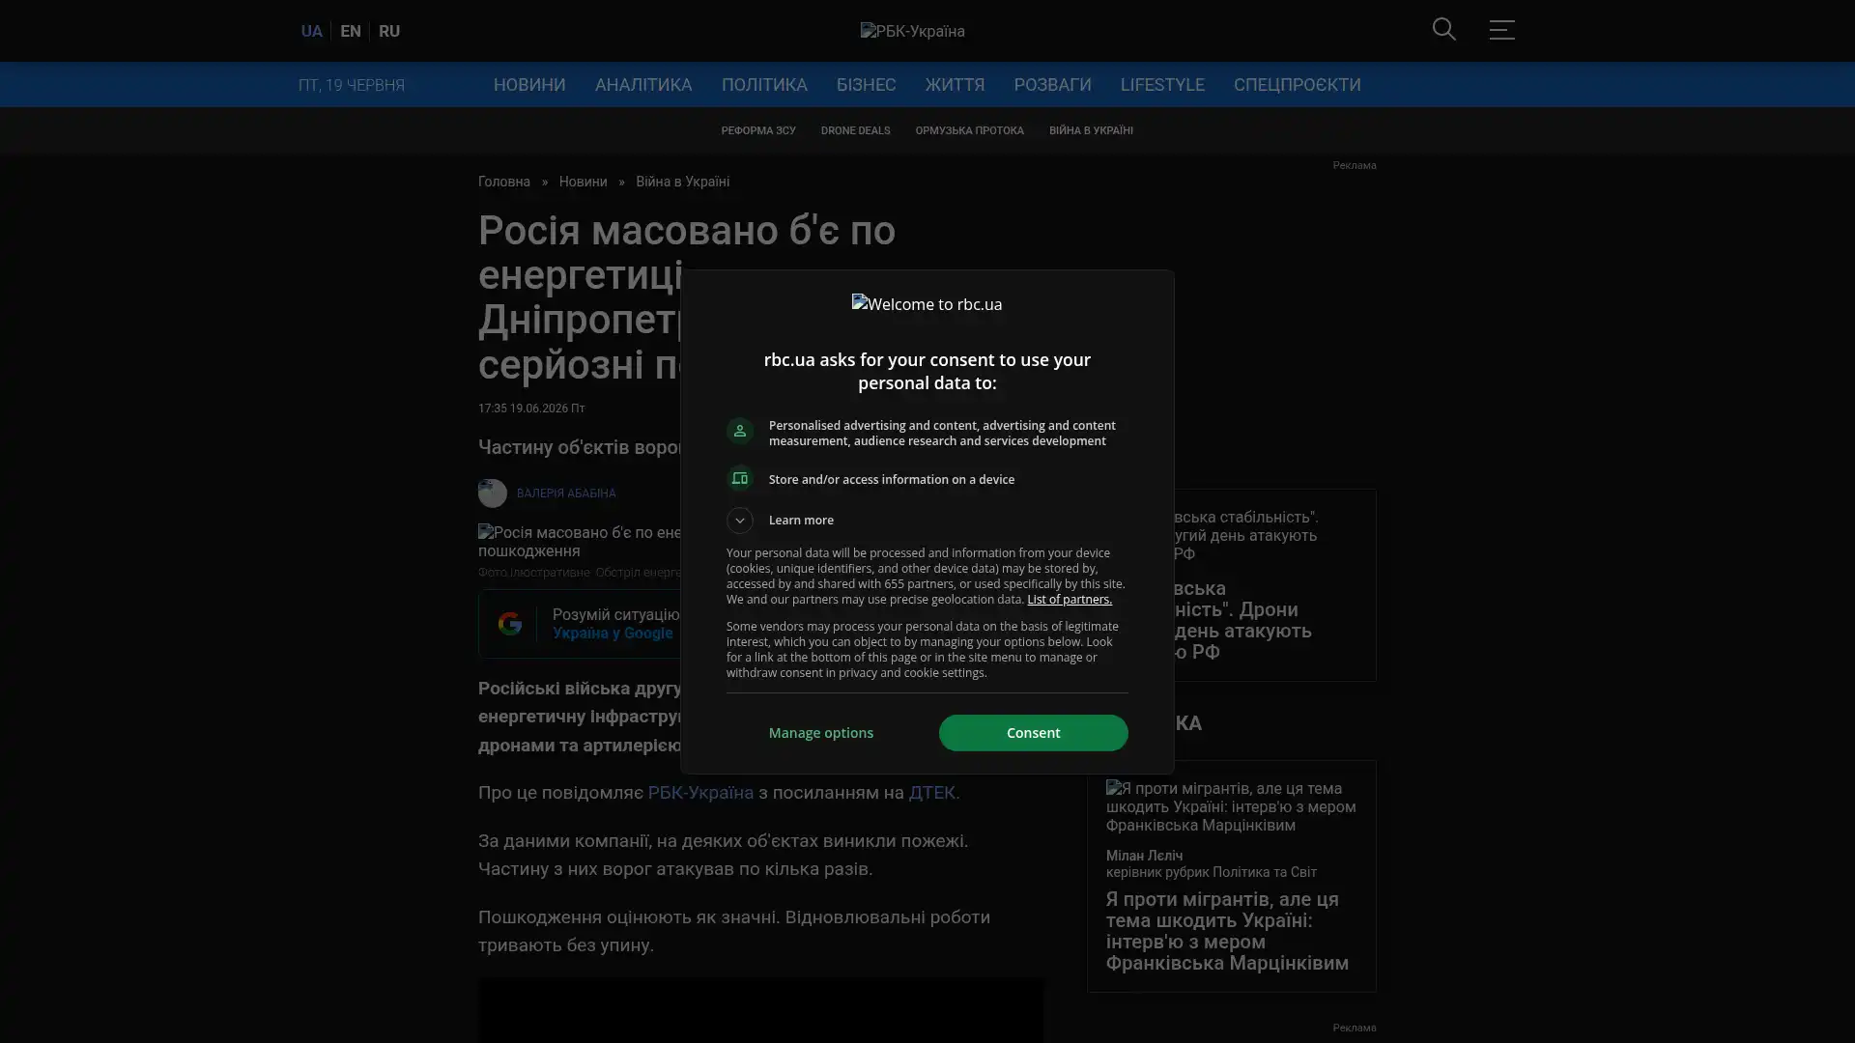Open the РБК-Україна link in article
Image resolution: width=1855 pixels, height=1043 pixels.
click(700, 793)
